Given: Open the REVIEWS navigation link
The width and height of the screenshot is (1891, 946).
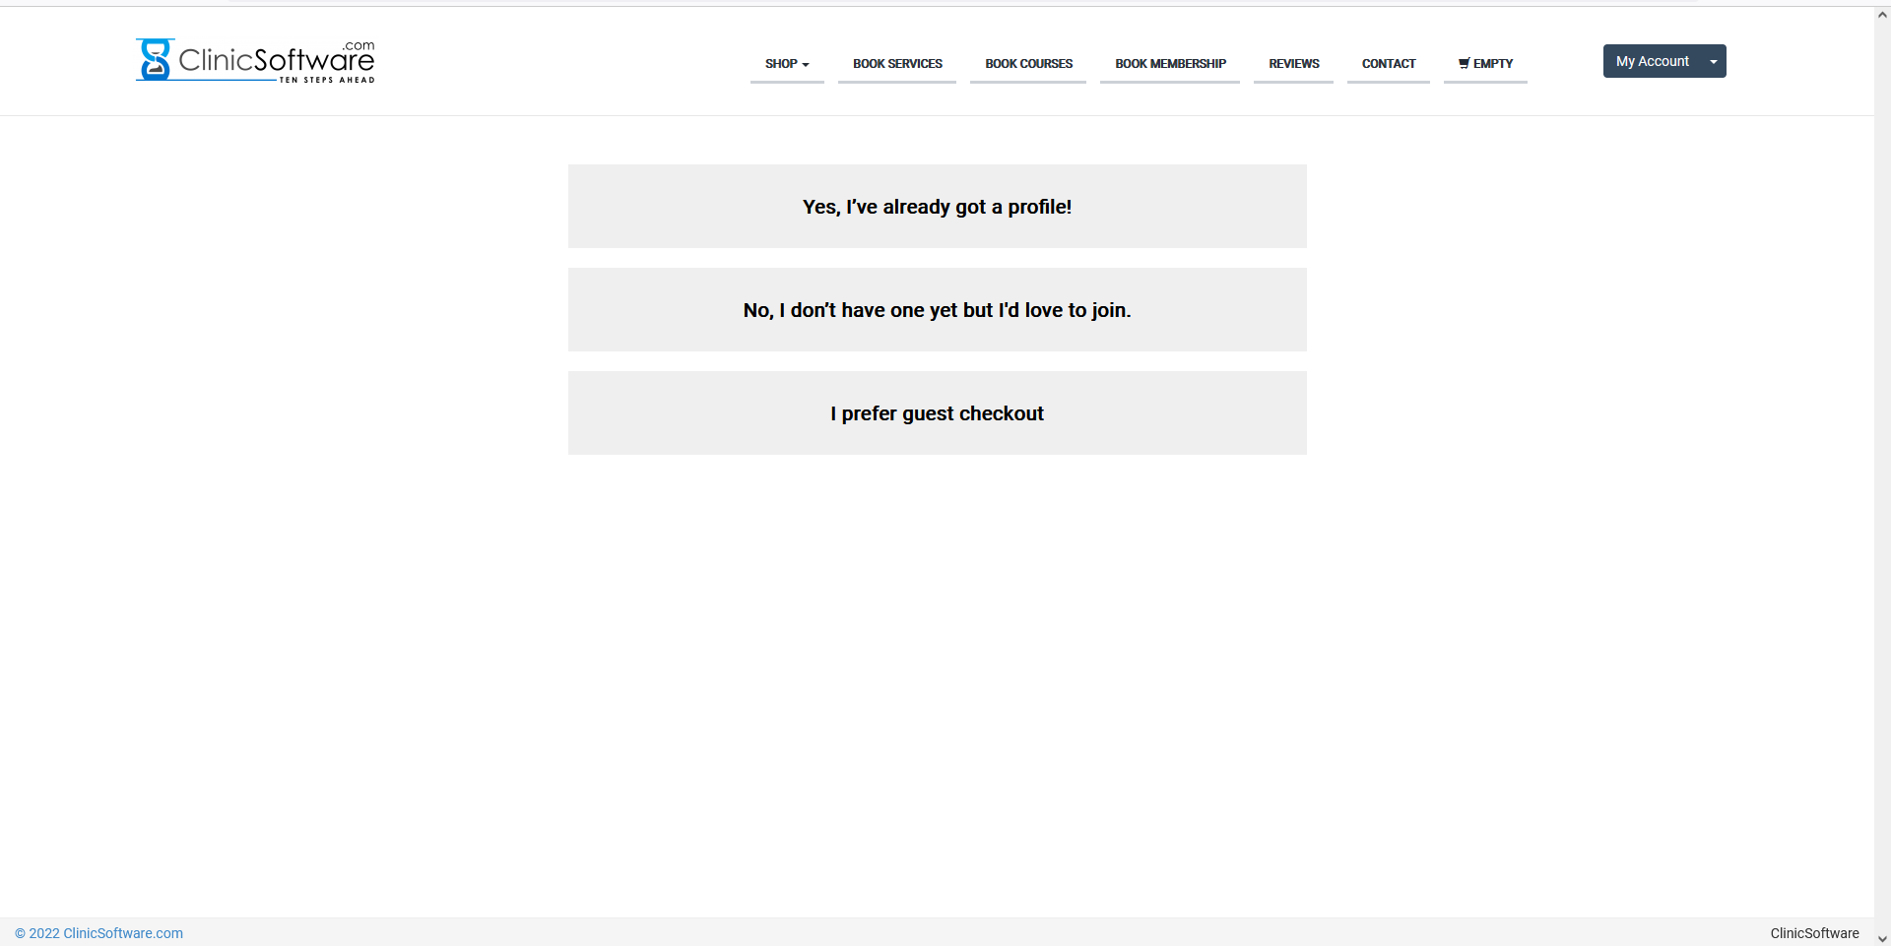Looking at the screenshot, I should [1293, 63].
